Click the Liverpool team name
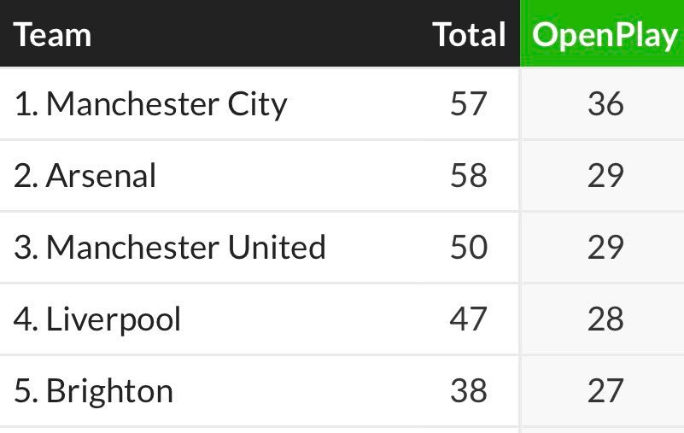Viewport: 684px width, 433px height. (113, 319)
